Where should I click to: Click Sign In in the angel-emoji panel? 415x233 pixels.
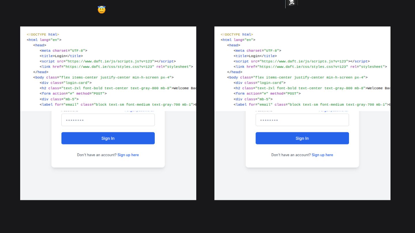point(108,138)
